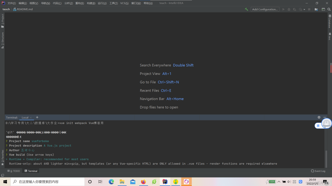Click the 英 input method floating badge

(x=318, y=126)
